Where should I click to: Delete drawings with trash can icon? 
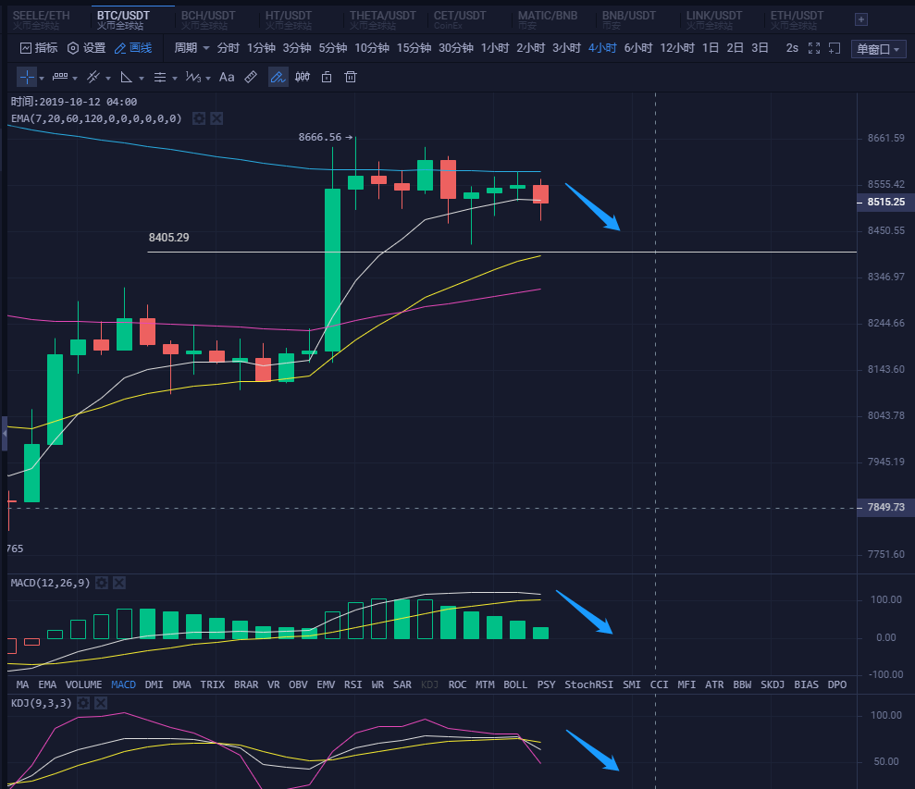click(351, 77)
